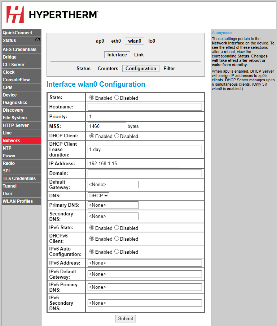The height and width of the screenshot is (326, 277).
Task: Disable the DHCPv6 Client radio button
Action: coord(116,239)
